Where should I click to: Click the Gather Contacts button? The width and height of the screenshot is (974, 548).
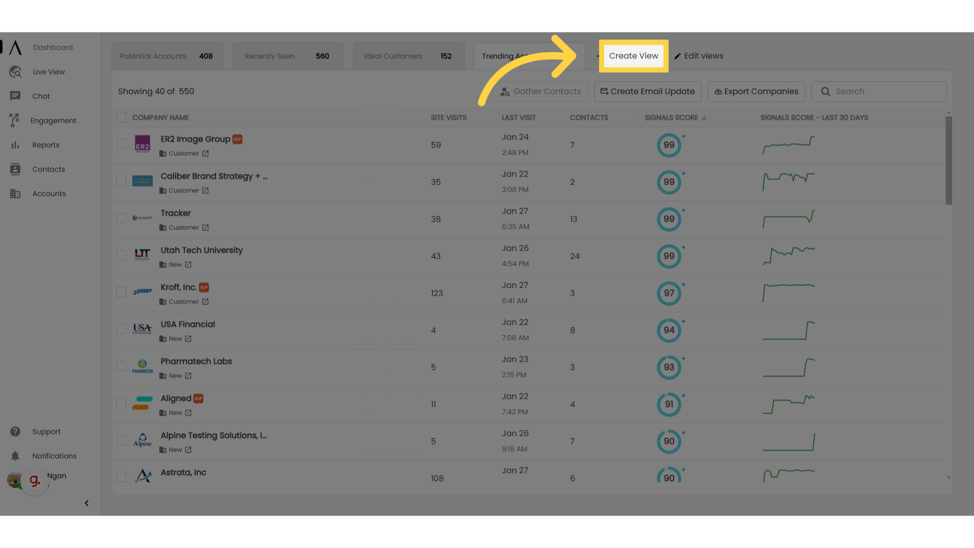click(541, 92)
